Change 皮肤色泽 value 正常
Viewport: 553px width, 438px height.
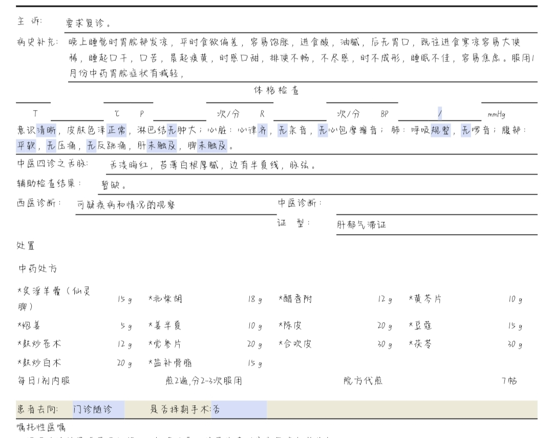pos(116,130)
